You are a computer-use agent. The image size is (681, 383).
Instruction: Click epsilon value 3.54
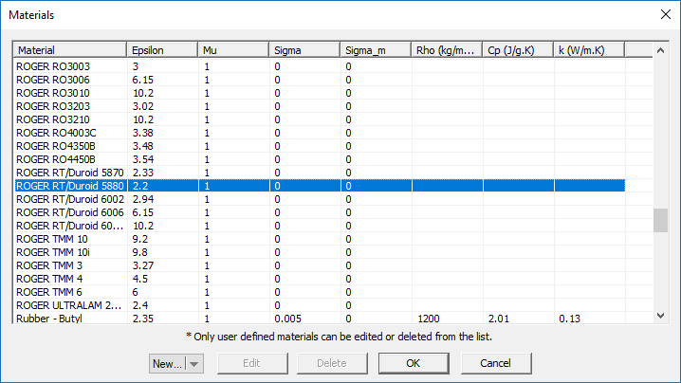[x=143, y=159]
